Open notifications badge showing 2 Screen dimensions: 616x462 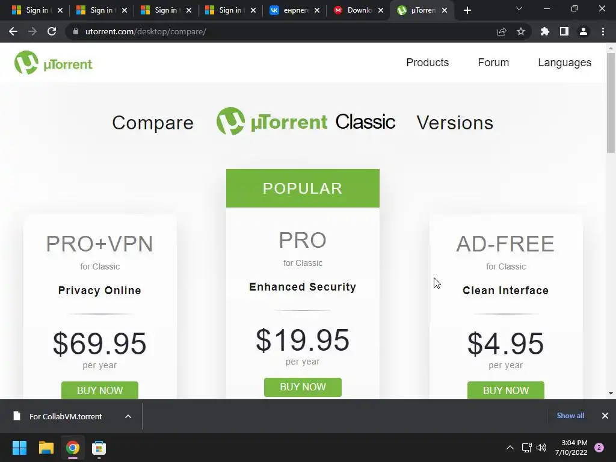click(599, 448)
